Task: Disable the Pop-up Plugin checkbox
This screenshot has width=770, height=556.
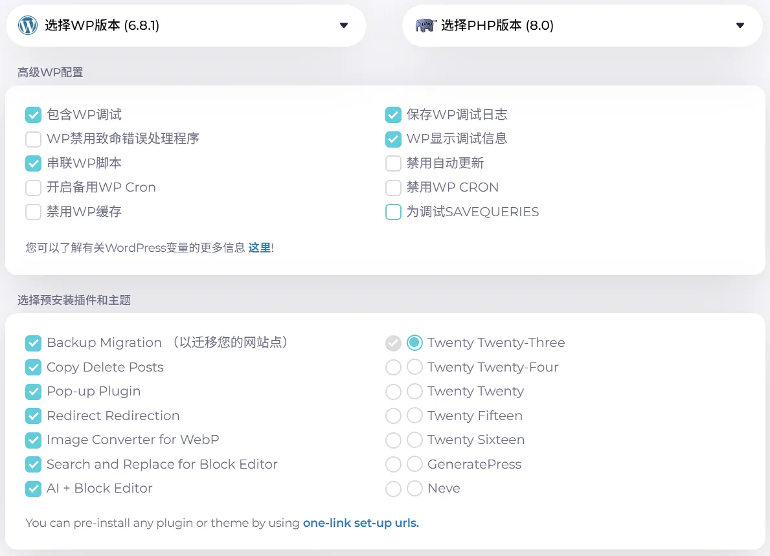Action: (x=33, y=392)
